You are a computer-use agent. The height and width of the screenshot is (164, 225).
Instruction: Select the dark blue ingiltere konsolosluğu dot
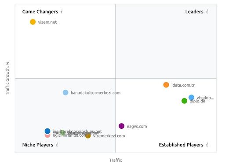[x=47, y=131]
